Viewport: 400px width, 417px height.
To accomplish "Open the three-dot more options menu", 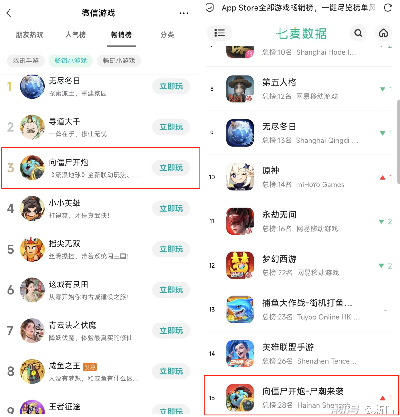I will coord(184,13).
